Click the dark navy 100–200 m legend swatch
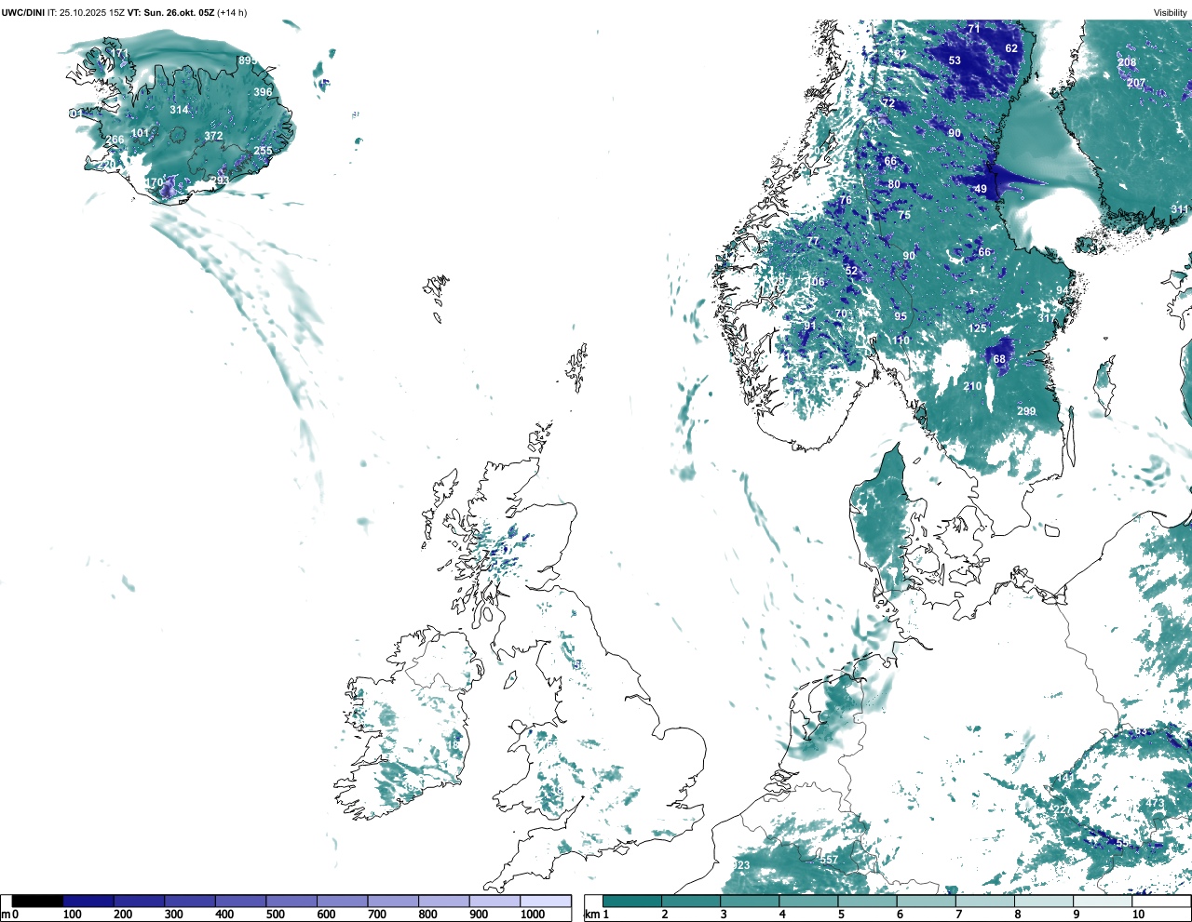This screenshot has width=1192, height=922. [88, 901]
